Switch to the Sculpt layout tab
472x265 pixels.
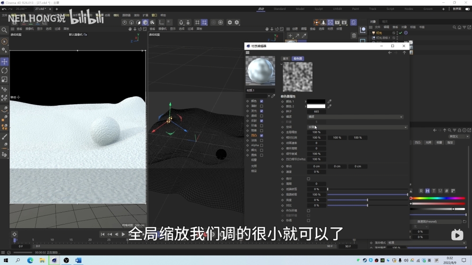point(319,9)
